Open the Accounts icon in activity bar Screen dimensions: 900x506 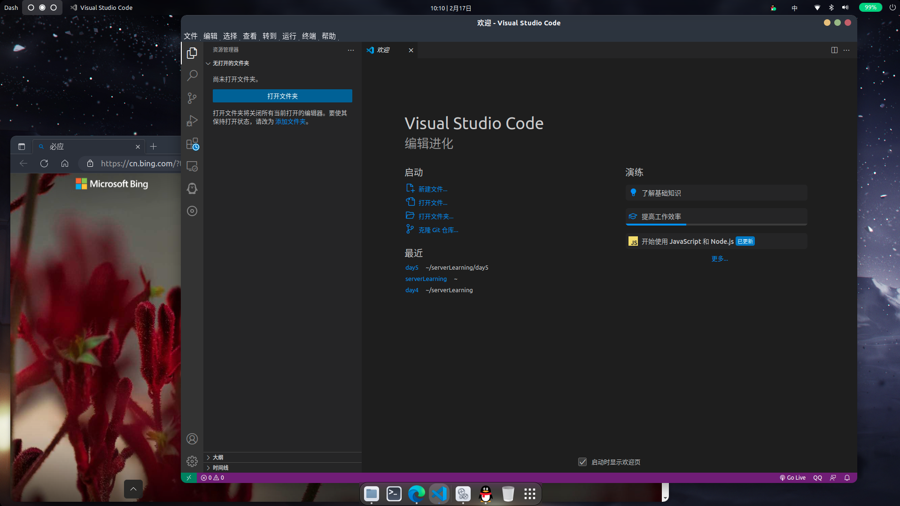(x=192, y=439)
